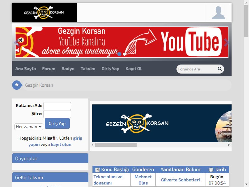Click the Yanıtlanan Bölüm column header

[181, 170]
